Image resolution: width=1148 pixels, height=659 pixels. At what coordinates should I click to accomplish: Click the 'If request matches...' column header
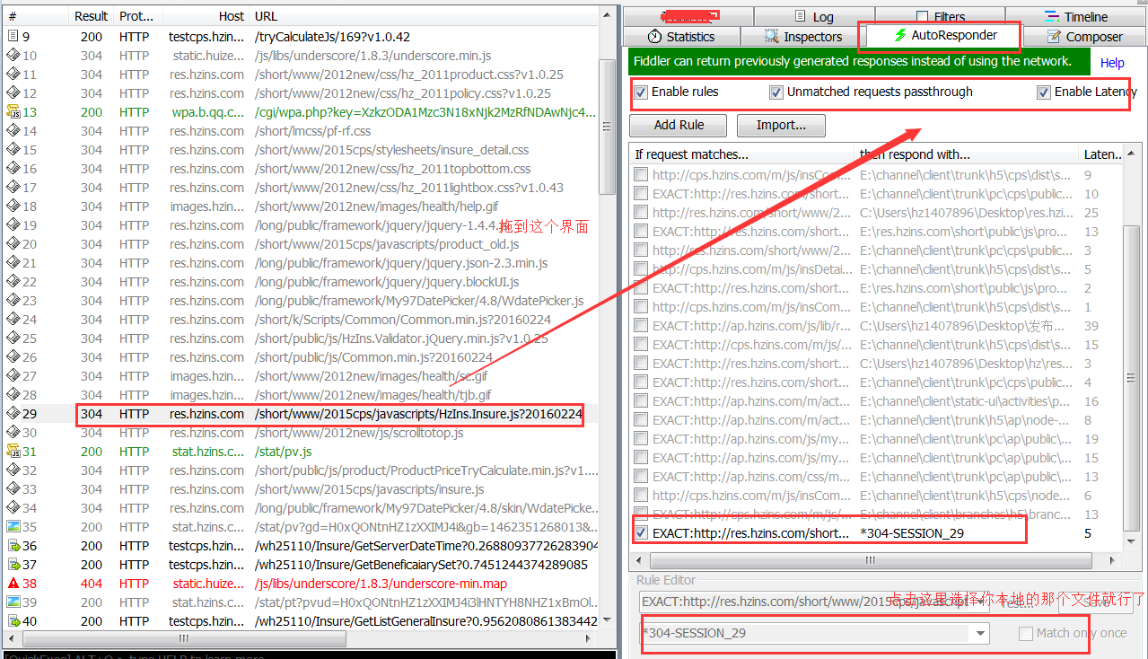pos(741,154)
